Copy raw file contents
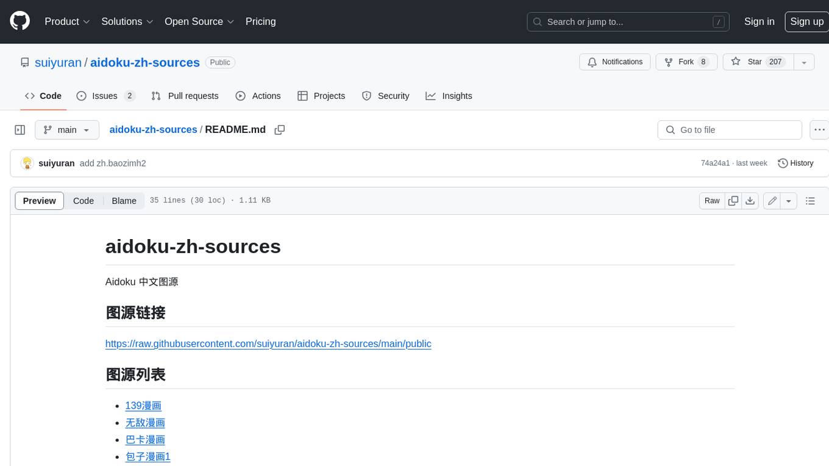This screenshot has width=829, height=466. point(733,201)
